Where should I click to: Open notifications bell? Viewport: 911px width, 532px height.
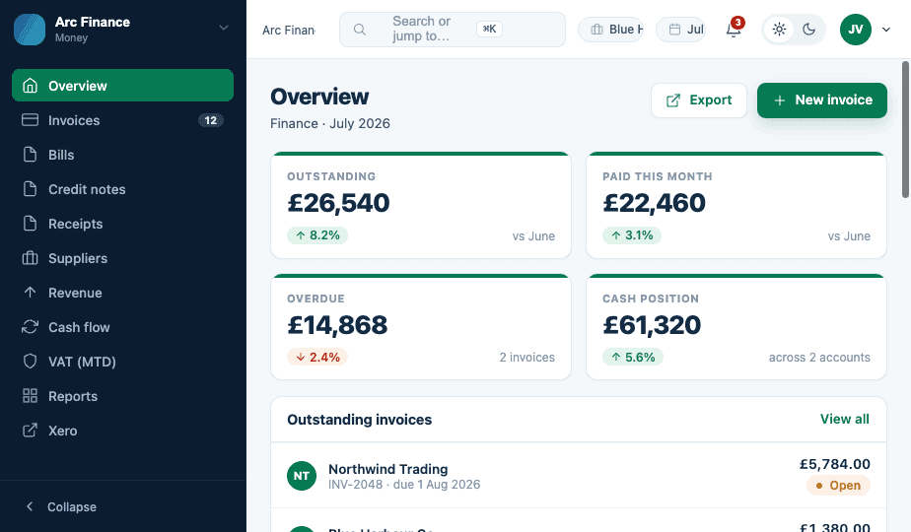[734, 30]
